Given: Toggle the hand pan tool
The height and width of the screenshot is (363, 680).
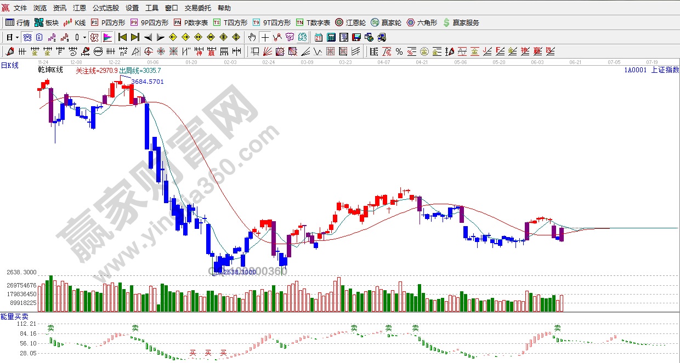Looking at the screenshot, I should point(252,37).
